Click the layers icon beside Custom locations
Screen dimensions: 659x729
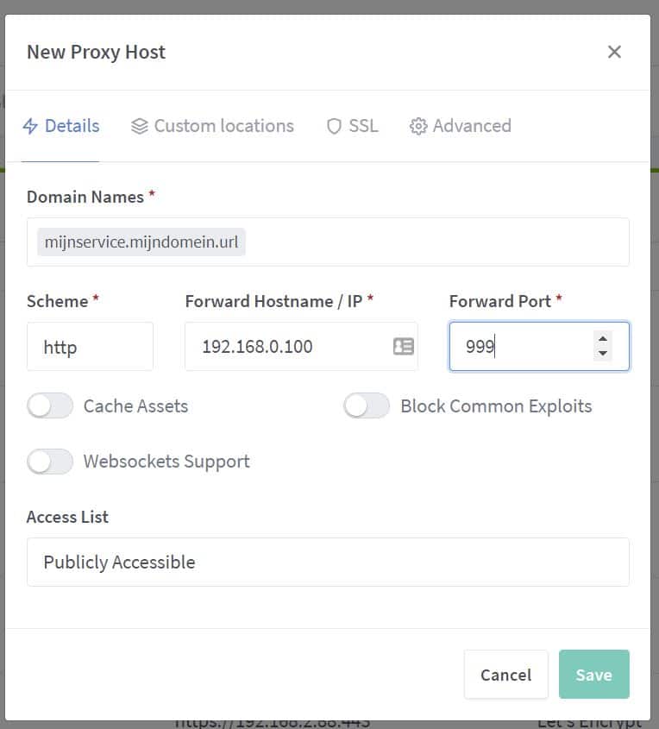tap(140, 127)
